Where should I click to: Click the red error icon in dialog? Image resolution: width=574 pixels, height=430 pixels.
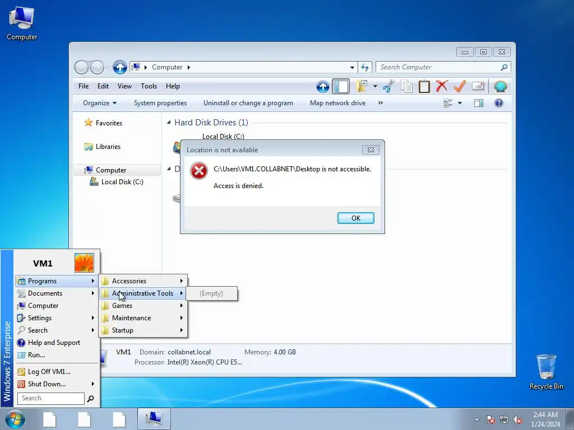point(199,171)
